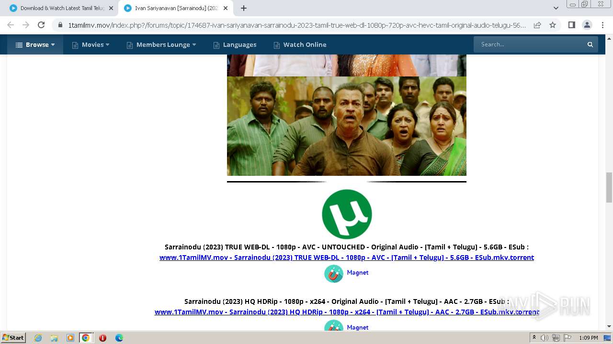Open Windows Explorer from taskbar

(x=54, y=338)
